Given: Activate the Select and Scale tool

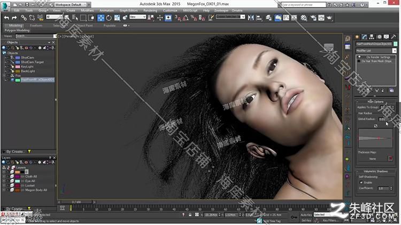Looking at the screenshot, I should (117, 18).
